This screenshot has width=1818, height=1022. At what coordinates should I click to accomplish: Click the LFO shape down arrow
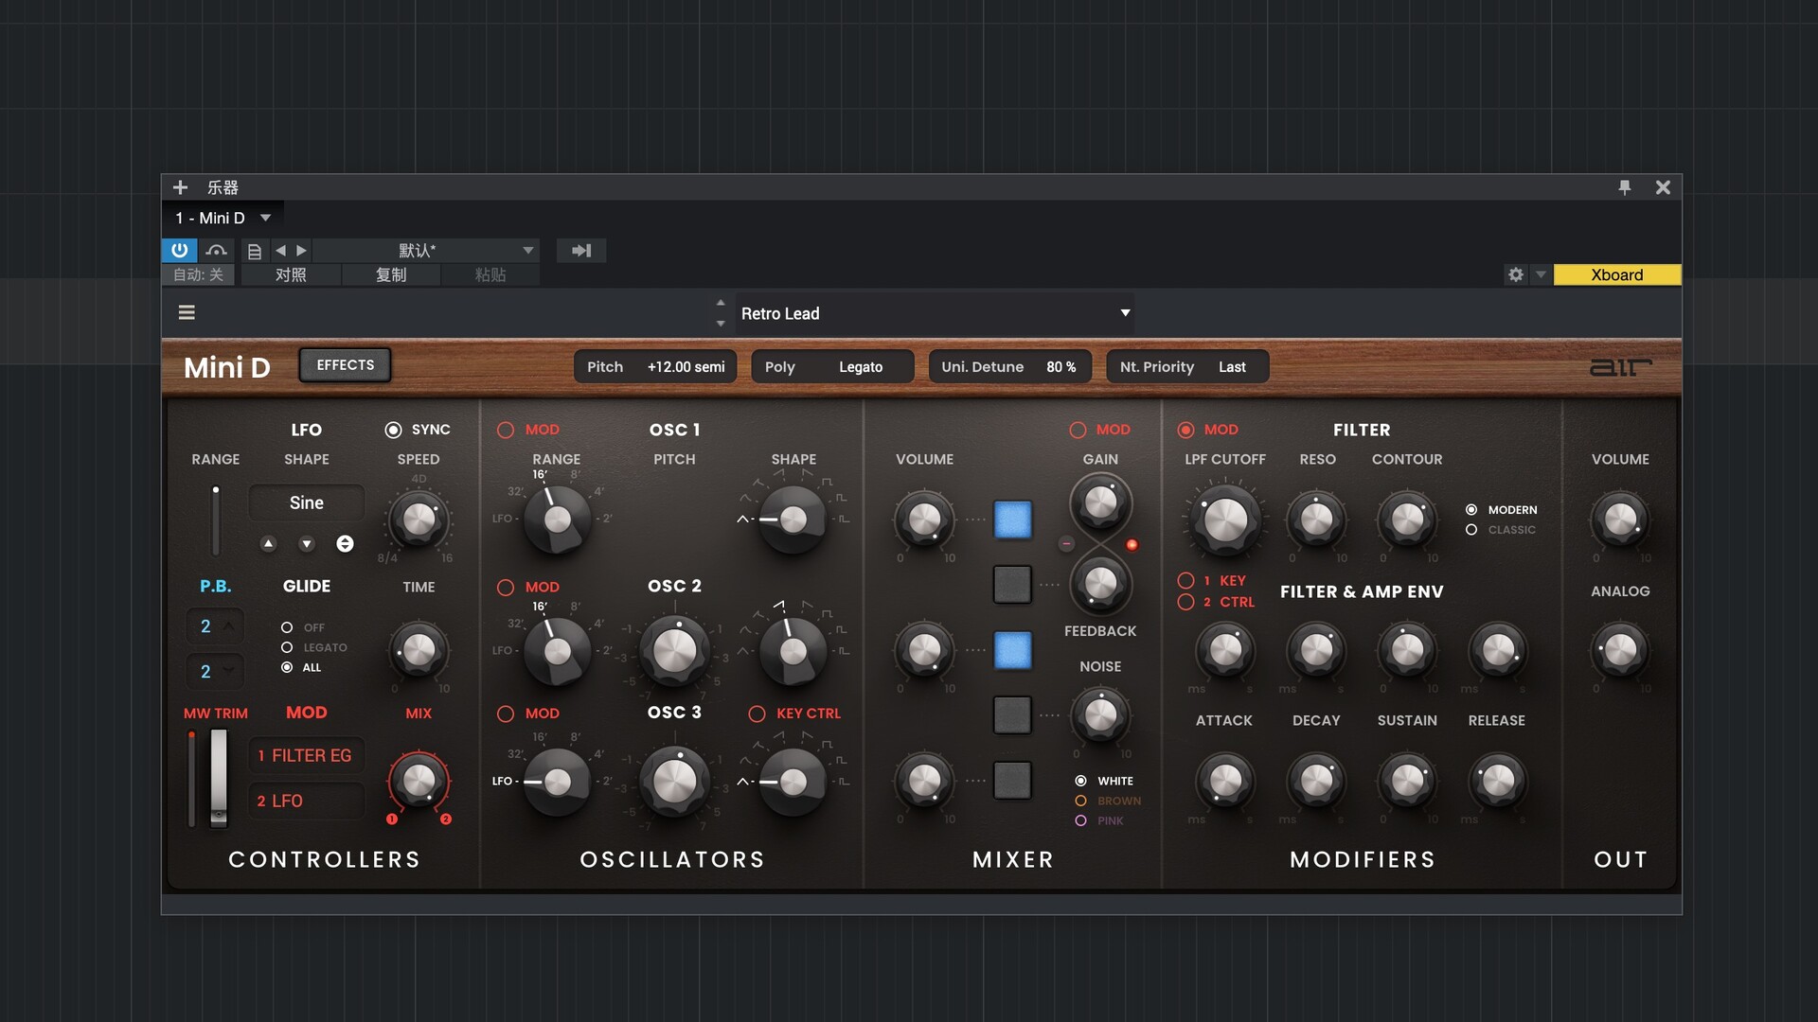pos(306,544)
